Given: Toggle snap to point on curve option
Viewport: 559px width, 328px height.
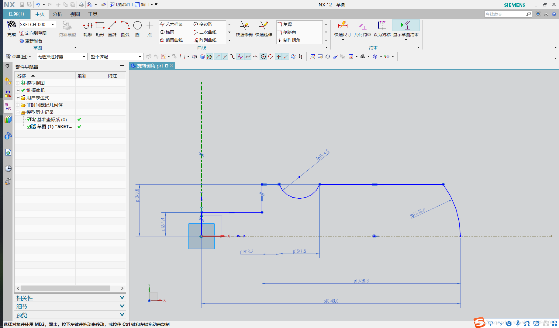Looking at the screenshot, I should coord(285,56).
